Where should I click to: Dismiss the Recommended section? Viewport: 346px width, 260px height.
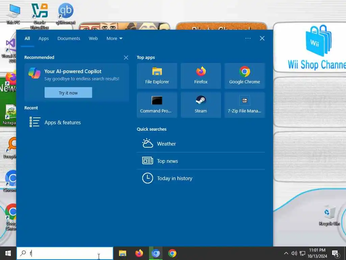pyautogui.click(x=126, y=58)
